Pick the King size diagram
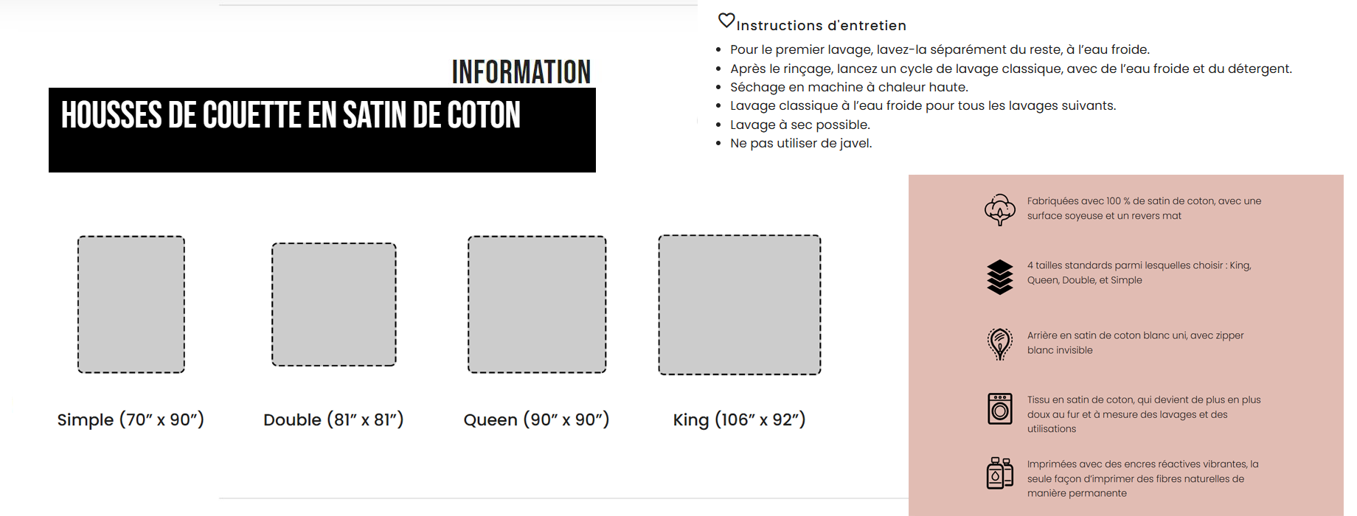The width and height of the screenshot is (1357, 516). click(x=740, y=304)
